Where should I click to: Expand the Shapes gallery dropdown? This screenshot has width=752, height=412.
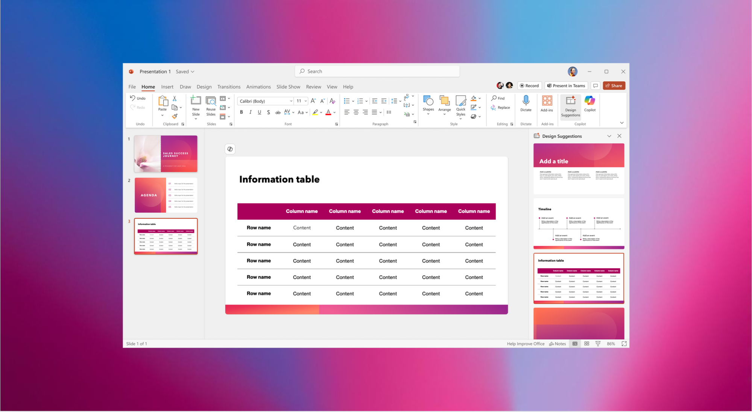pyautogui.click(x=428, y=114)
